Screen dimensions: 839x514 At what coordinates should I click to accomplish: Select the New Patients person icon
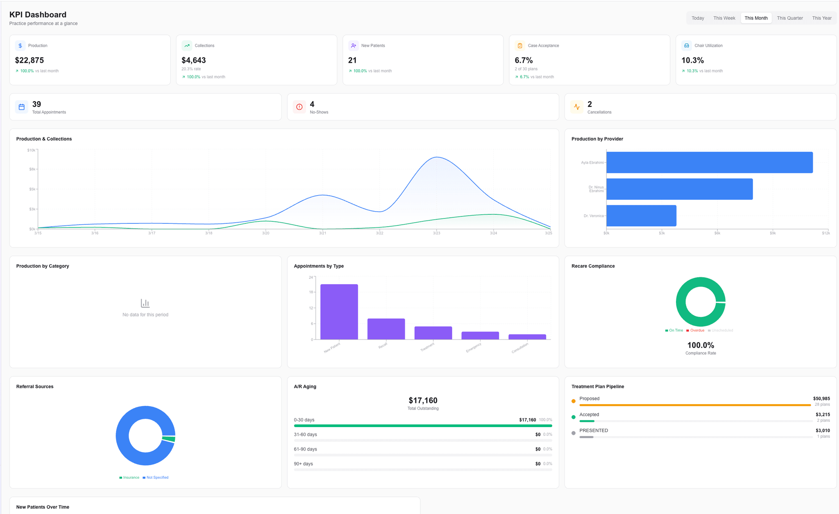click(x=354, y=45)
